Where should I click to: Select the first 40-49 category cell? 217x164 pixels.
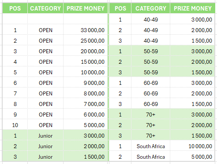tap(151, 20)
